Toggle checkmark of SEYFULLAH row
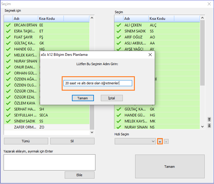The height and width of the screenshot is (184, 214). 8,115
